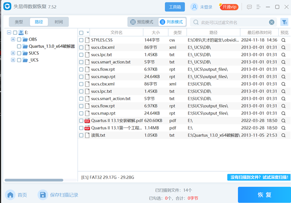Clear the file name filter with X icon
The image size is (291, 203).
(271, 22)
